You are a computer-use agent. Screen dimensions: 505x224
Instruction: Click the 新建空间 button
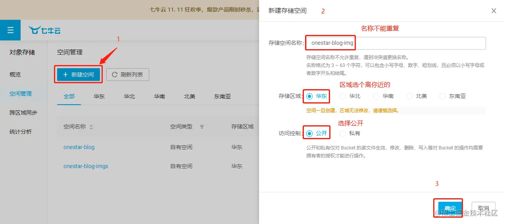tap(78, 75)
